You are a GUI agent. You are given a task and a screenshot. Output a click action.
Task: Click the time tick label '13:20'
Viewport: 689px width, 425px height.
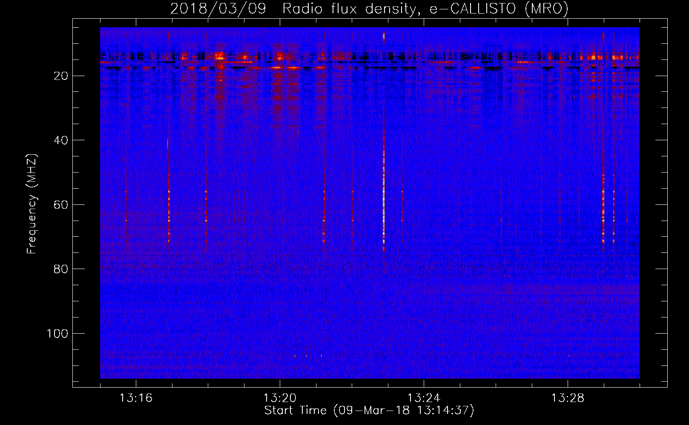(280, 398)
